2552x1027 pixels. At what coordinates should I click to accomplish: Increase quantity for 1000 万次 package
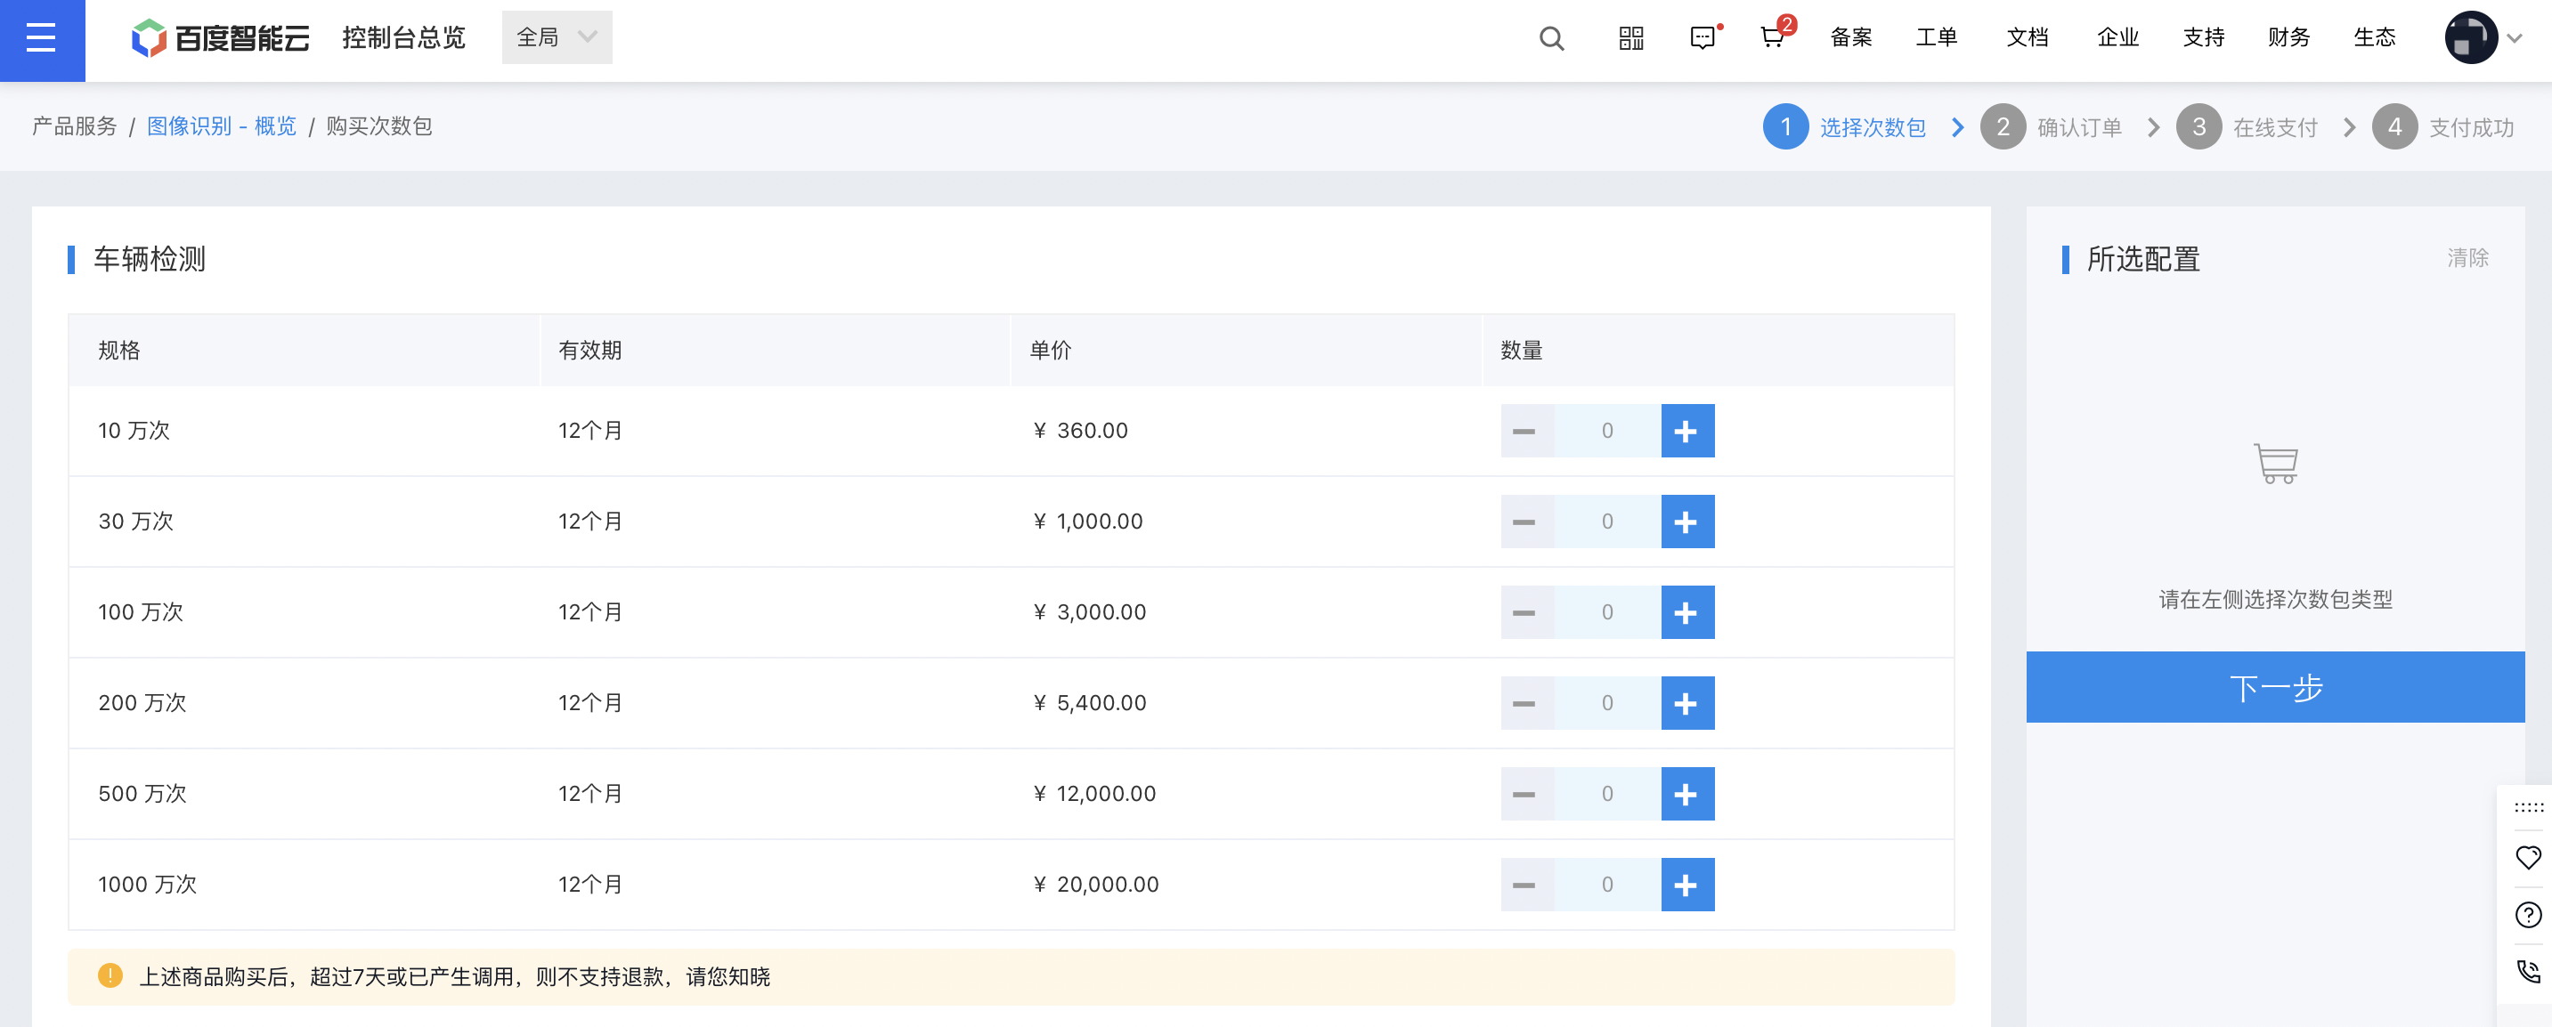(x=1687, y=885)
